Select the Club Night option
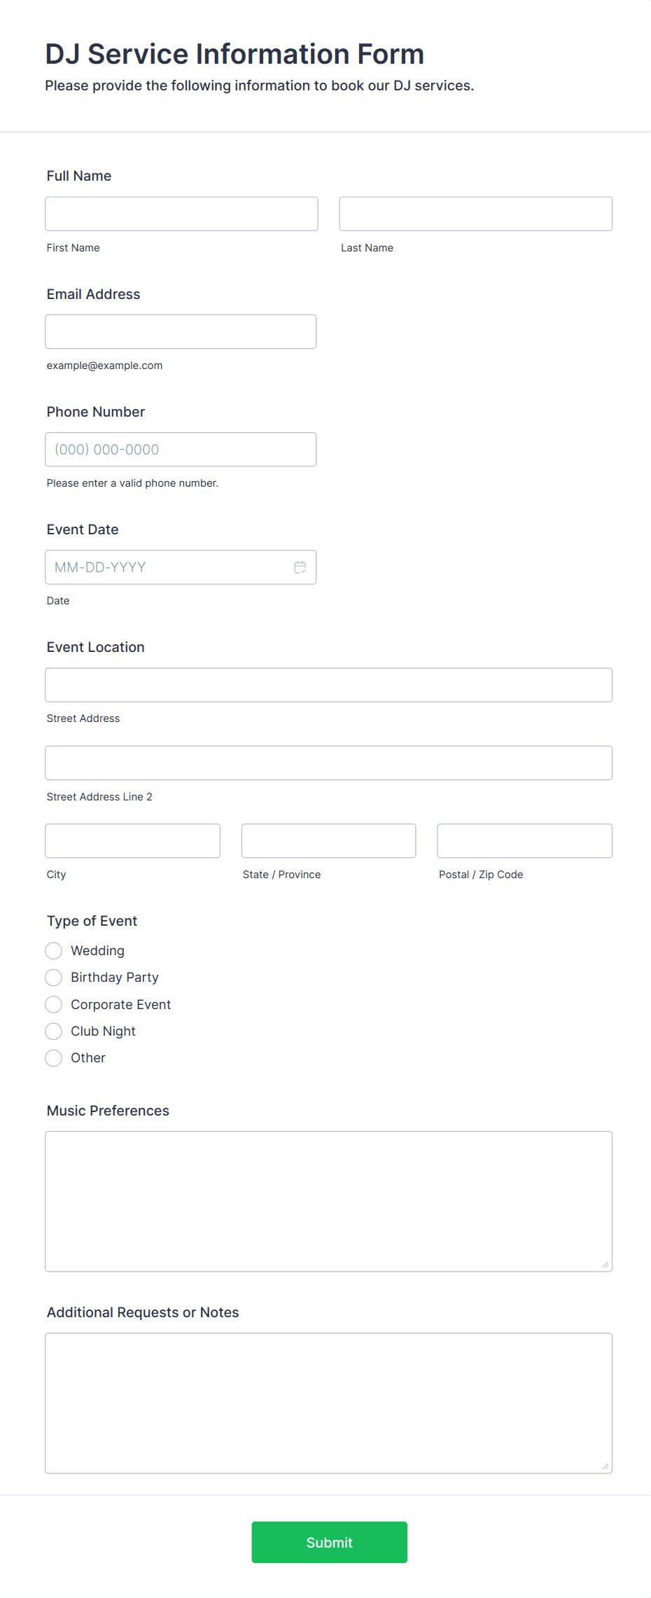This screenshot has height=1598, width=651. click(x=53, y=1031)
